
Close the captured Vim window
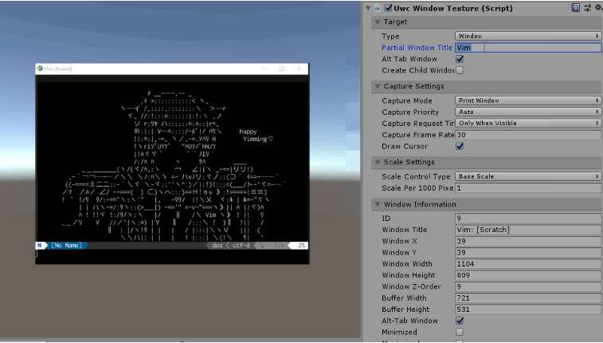(x=300, y=69)
